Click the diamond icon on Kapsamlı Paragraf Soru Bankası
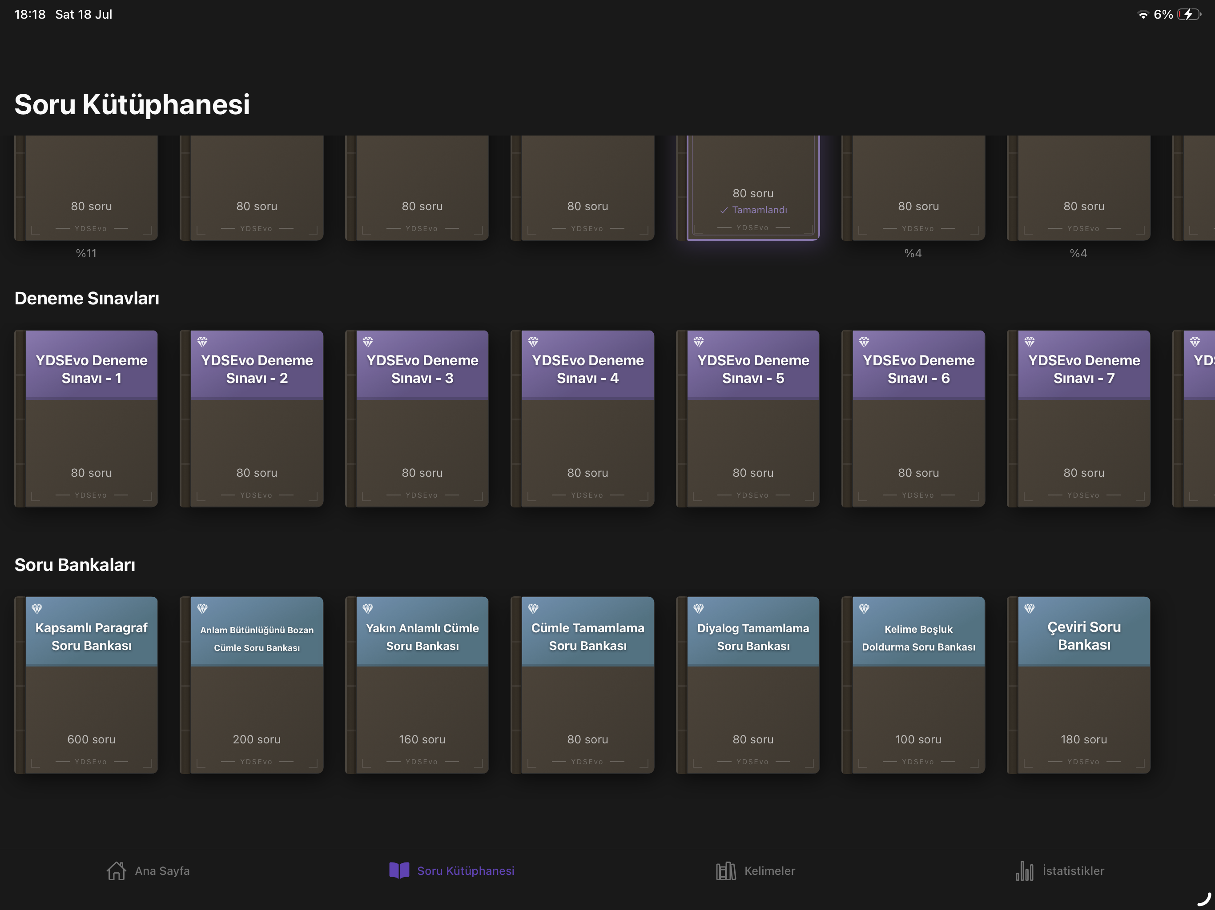Viewport: 1215px width, 910px height. (37, 608)
